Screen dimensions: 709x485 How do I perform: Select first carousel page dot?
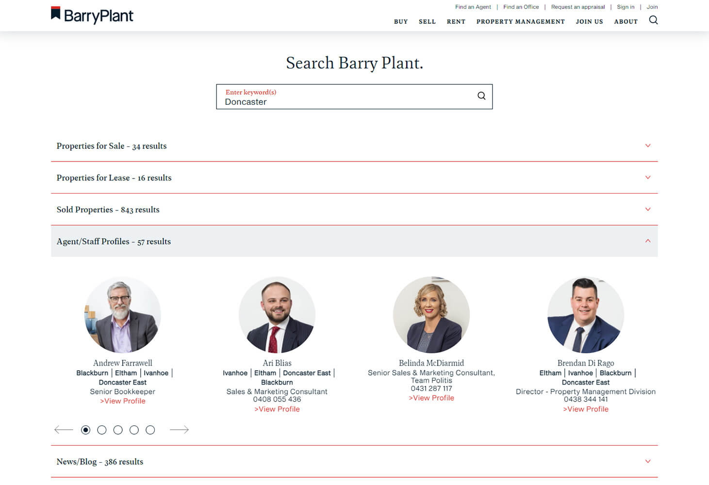86,430
